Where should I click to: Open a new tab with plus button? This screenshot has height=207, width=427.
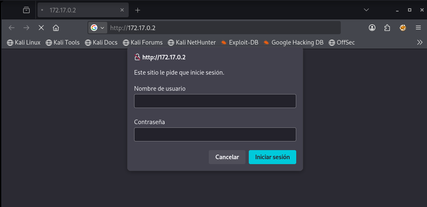(x=138, y=10)
